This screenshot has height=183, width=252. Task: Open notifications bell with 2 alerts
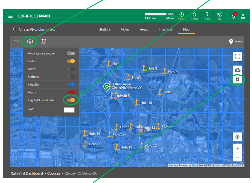(x=233, y=16)
